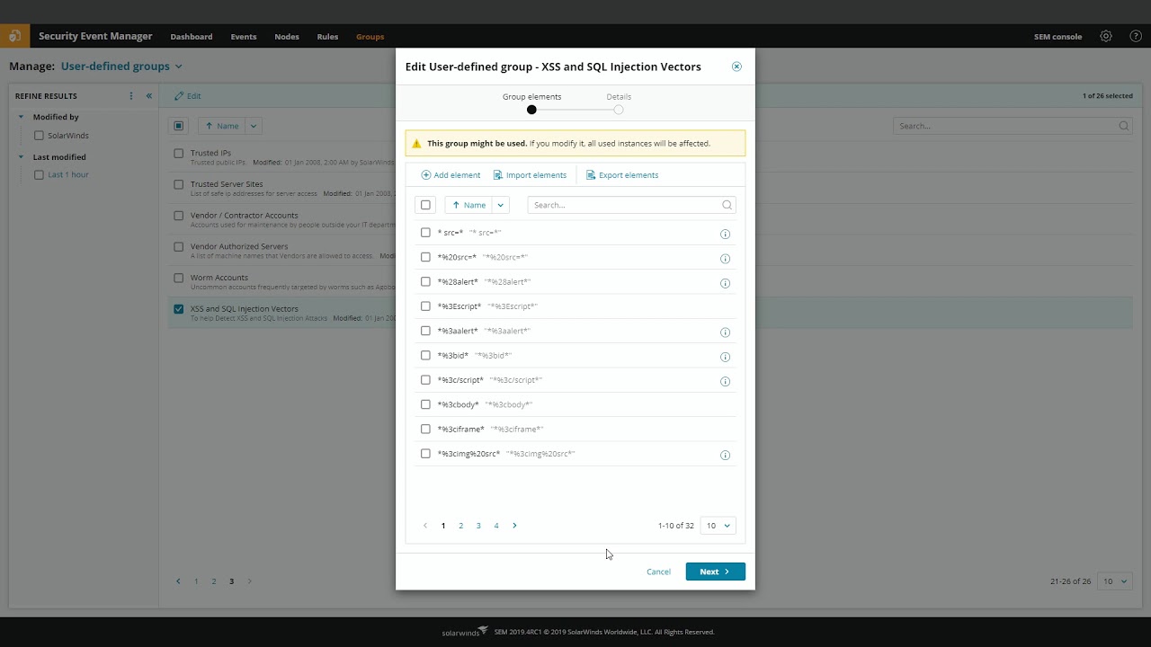Go to page 2 in dialog
This screenshot has width=1151, height=647.
[x=460, y=526]
